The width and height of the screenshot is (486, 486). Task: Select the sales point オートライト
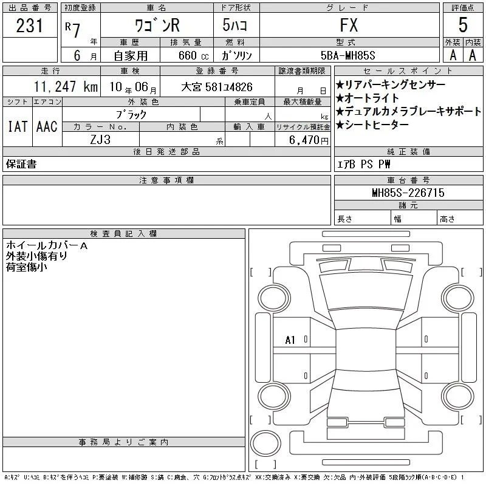tap(368, 98)
